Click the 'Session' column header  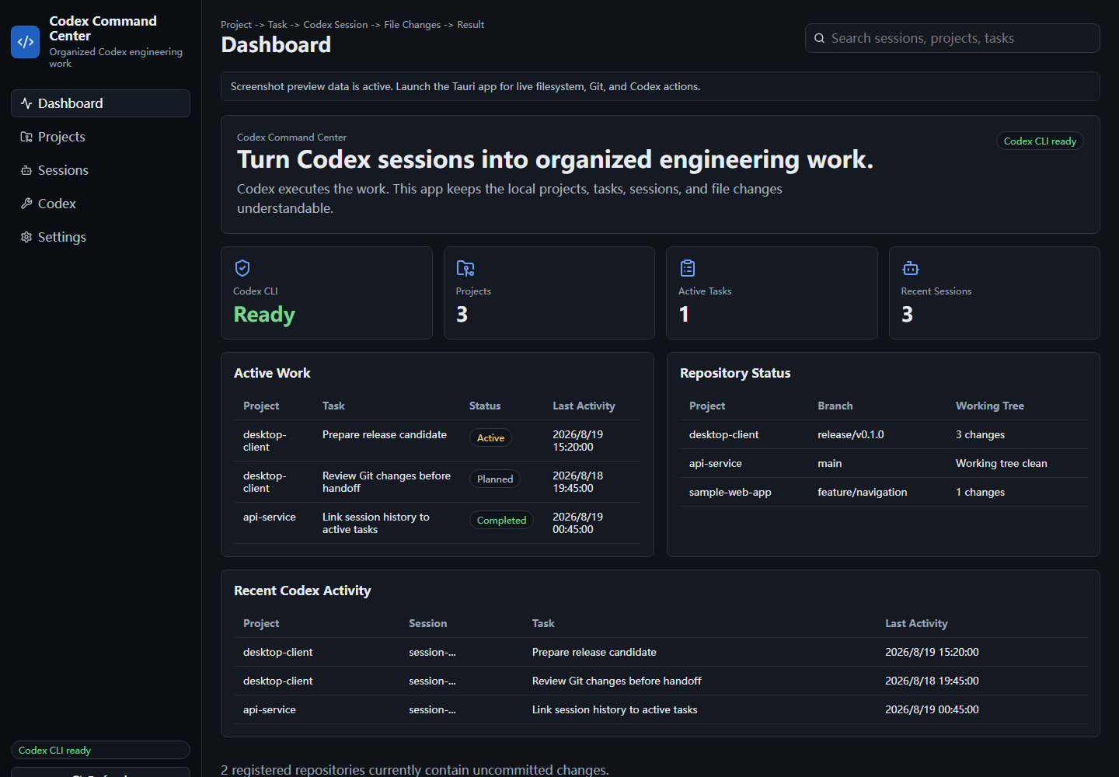(x=427, y=623)
